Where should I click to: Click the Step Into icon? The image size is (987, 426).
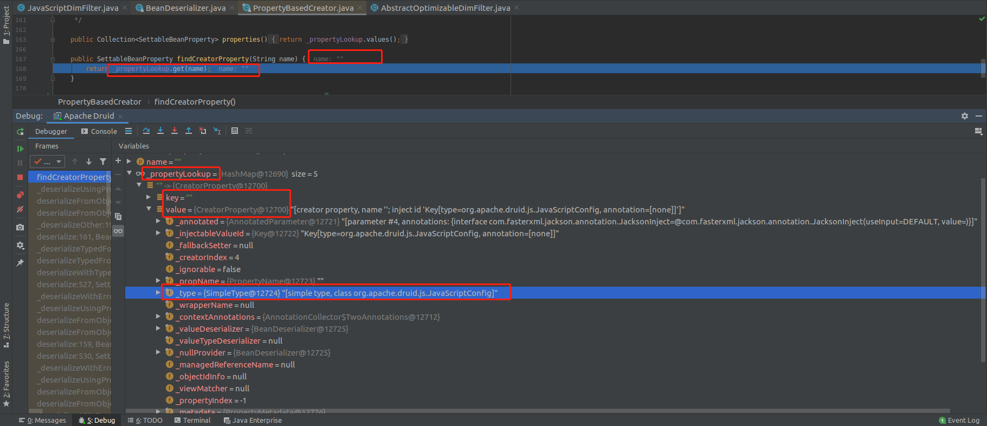(x=160, y=131)
